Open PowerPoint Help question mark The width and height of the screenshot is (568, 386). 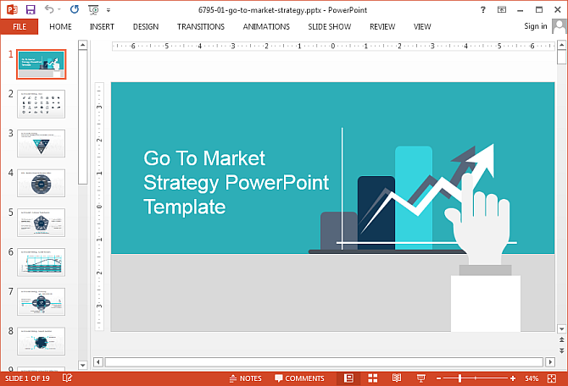[483, 10]
